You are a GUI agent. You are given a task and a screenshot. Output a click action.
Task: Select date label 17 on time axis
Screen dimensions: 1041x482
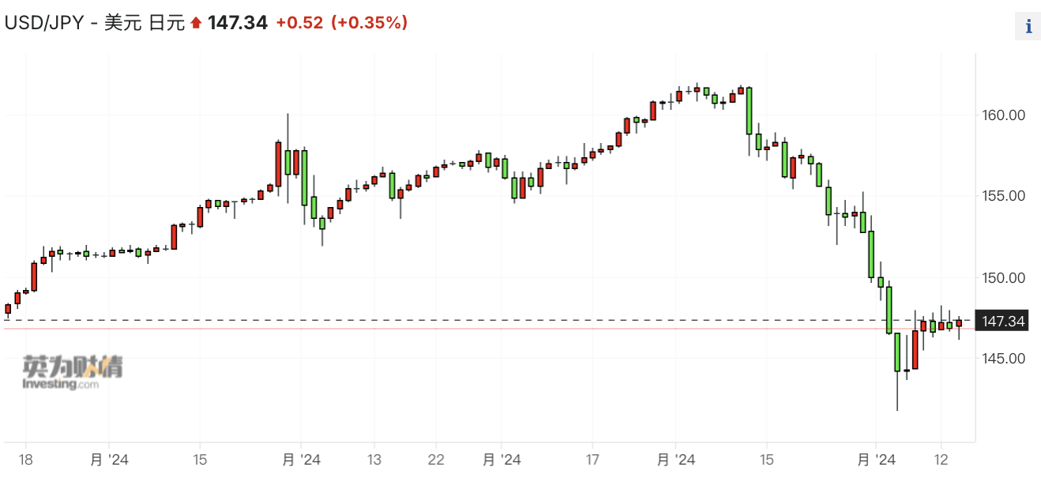(593, 460)
